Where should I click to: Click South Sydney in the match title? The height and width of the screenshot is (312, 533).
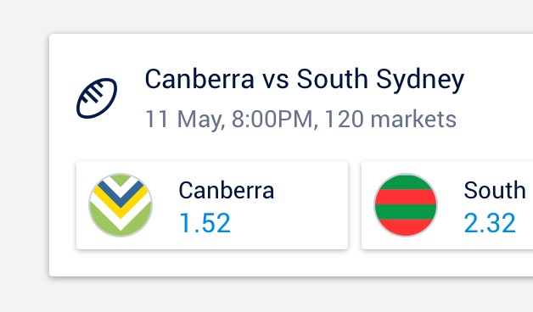point(380,80)
